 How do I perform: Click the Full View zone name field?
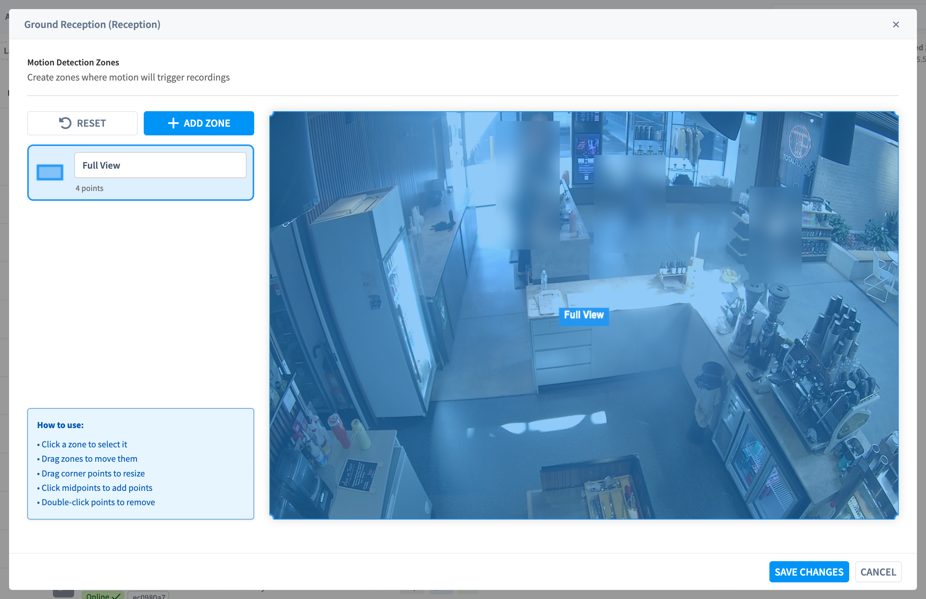coord(160,165)
